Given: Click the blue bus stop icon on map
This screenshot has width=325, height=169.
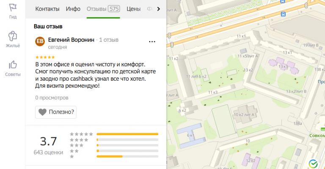Looking at the screenshot, I should pos(283,14).
